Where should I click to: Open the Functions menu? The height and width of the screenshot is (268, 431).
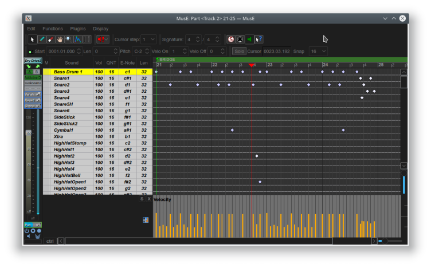[x=53, y=28]
